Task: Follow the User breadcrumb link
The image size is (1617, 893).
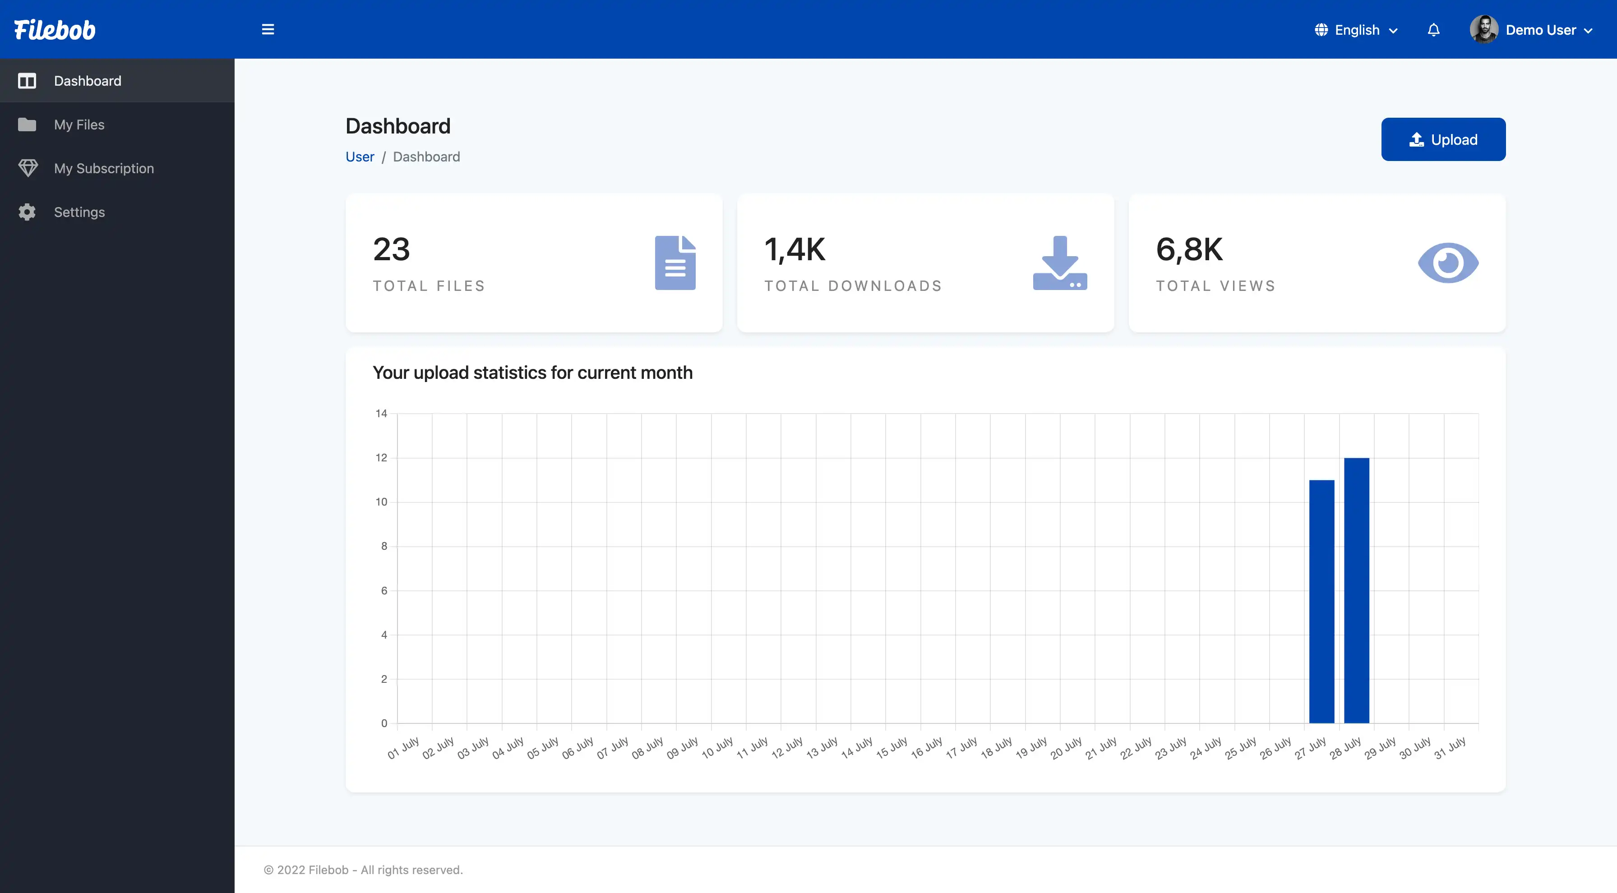Action: (x=360, y=157)
